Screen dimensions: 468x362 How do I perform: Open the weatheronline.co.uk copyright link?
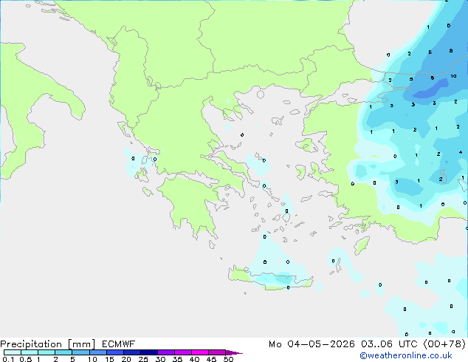pos(406,355)
